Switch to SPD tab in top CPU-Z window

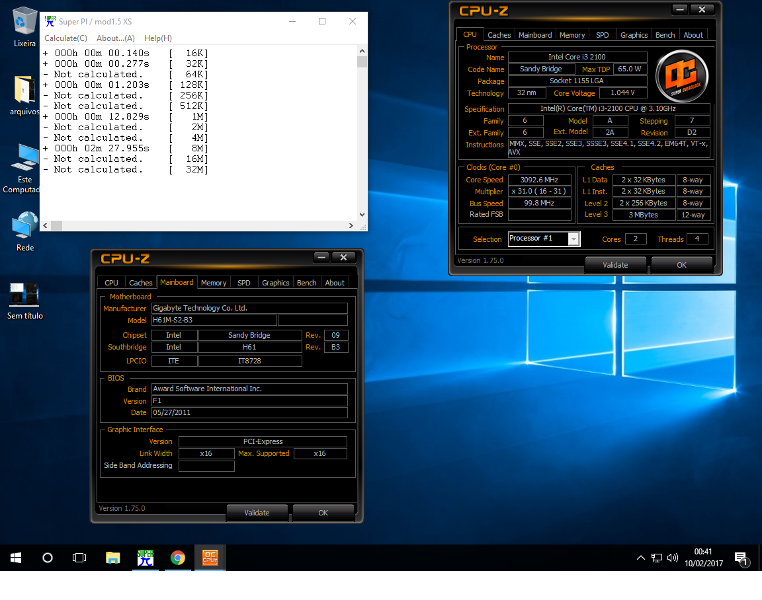pos(602,35)
